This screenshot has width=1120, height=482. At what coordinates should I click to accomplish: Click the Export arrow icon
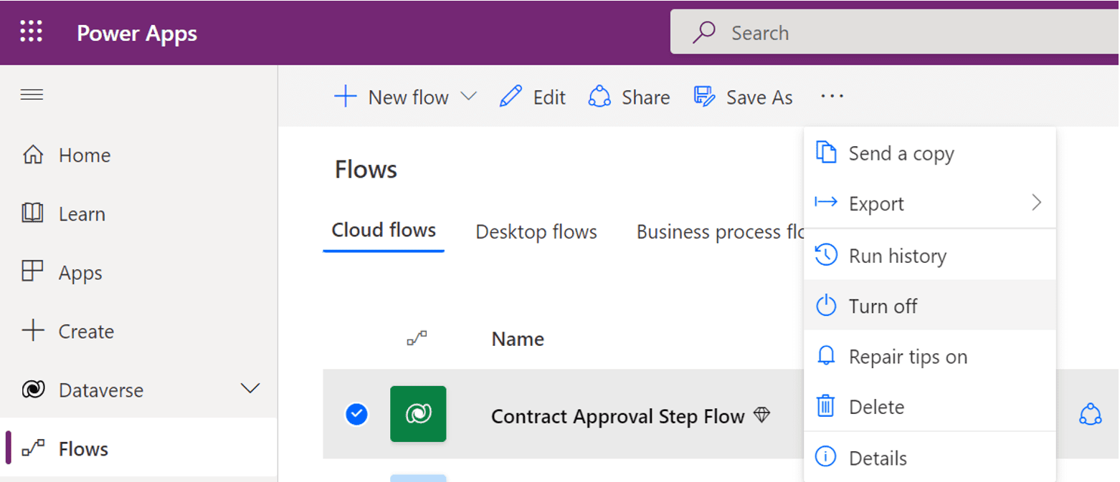[x=826, y=203]
